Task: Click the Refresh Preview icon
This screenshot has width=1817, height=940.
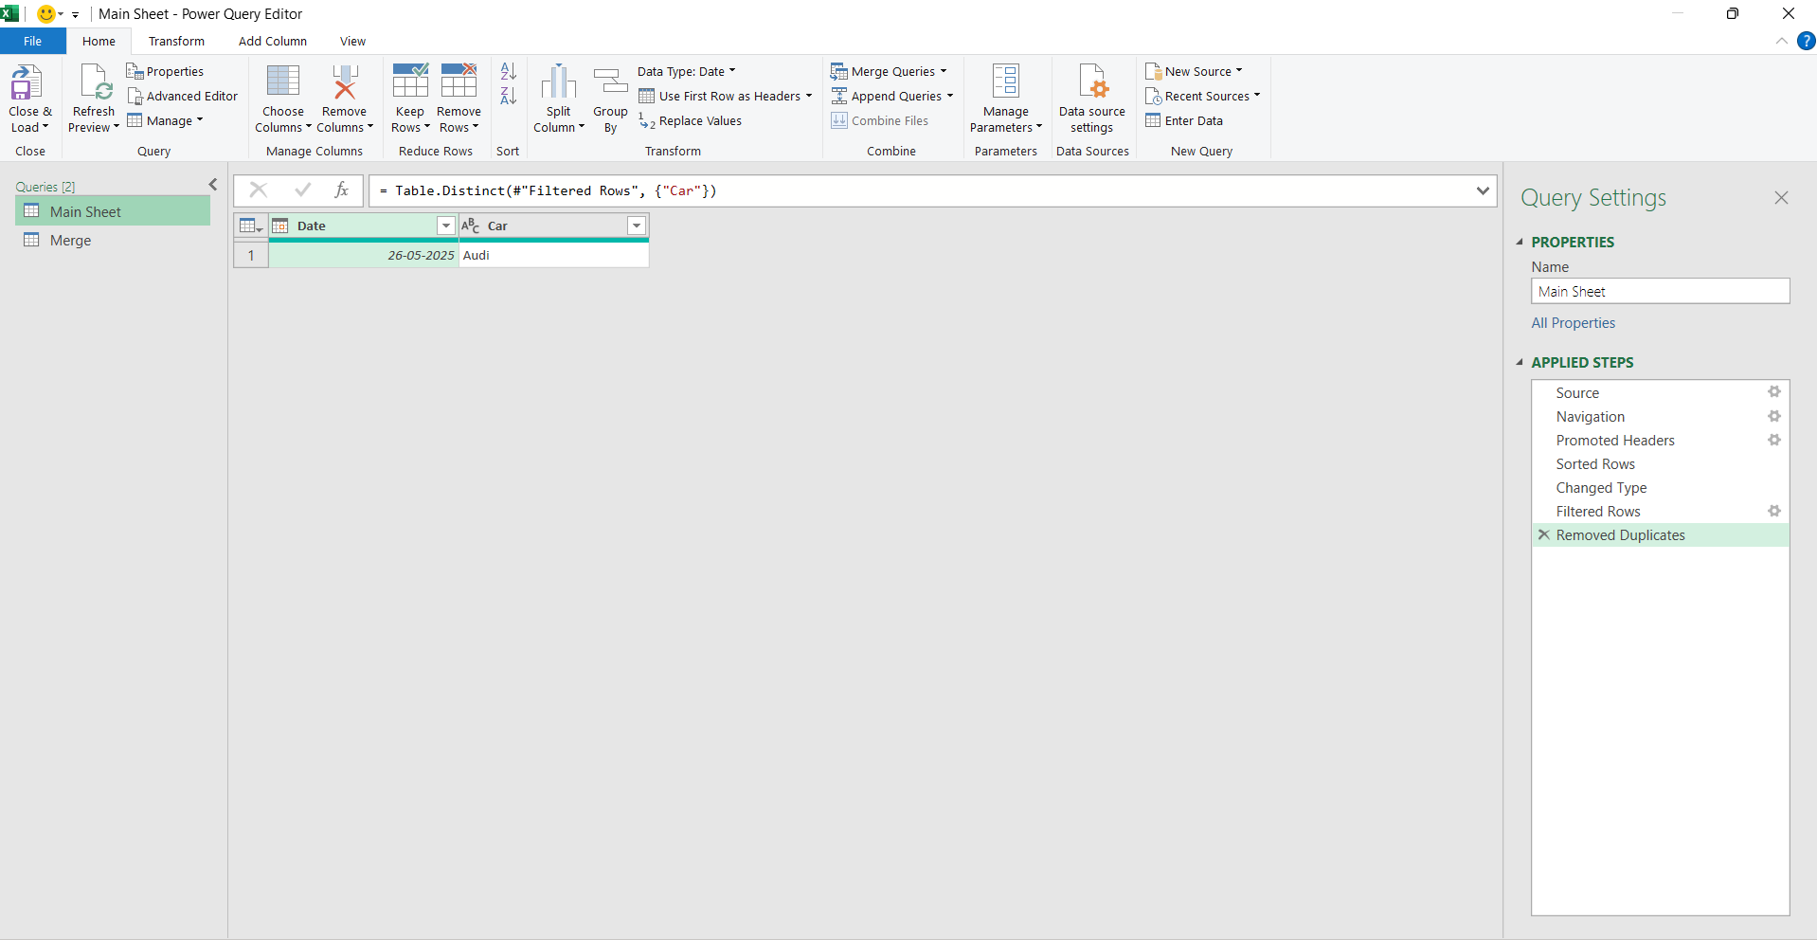Action: click(x=95, y=82)
